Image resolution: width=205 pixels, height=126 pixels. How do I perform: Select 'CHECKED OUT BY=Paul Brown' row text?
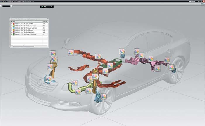click(x=24, y=30)
